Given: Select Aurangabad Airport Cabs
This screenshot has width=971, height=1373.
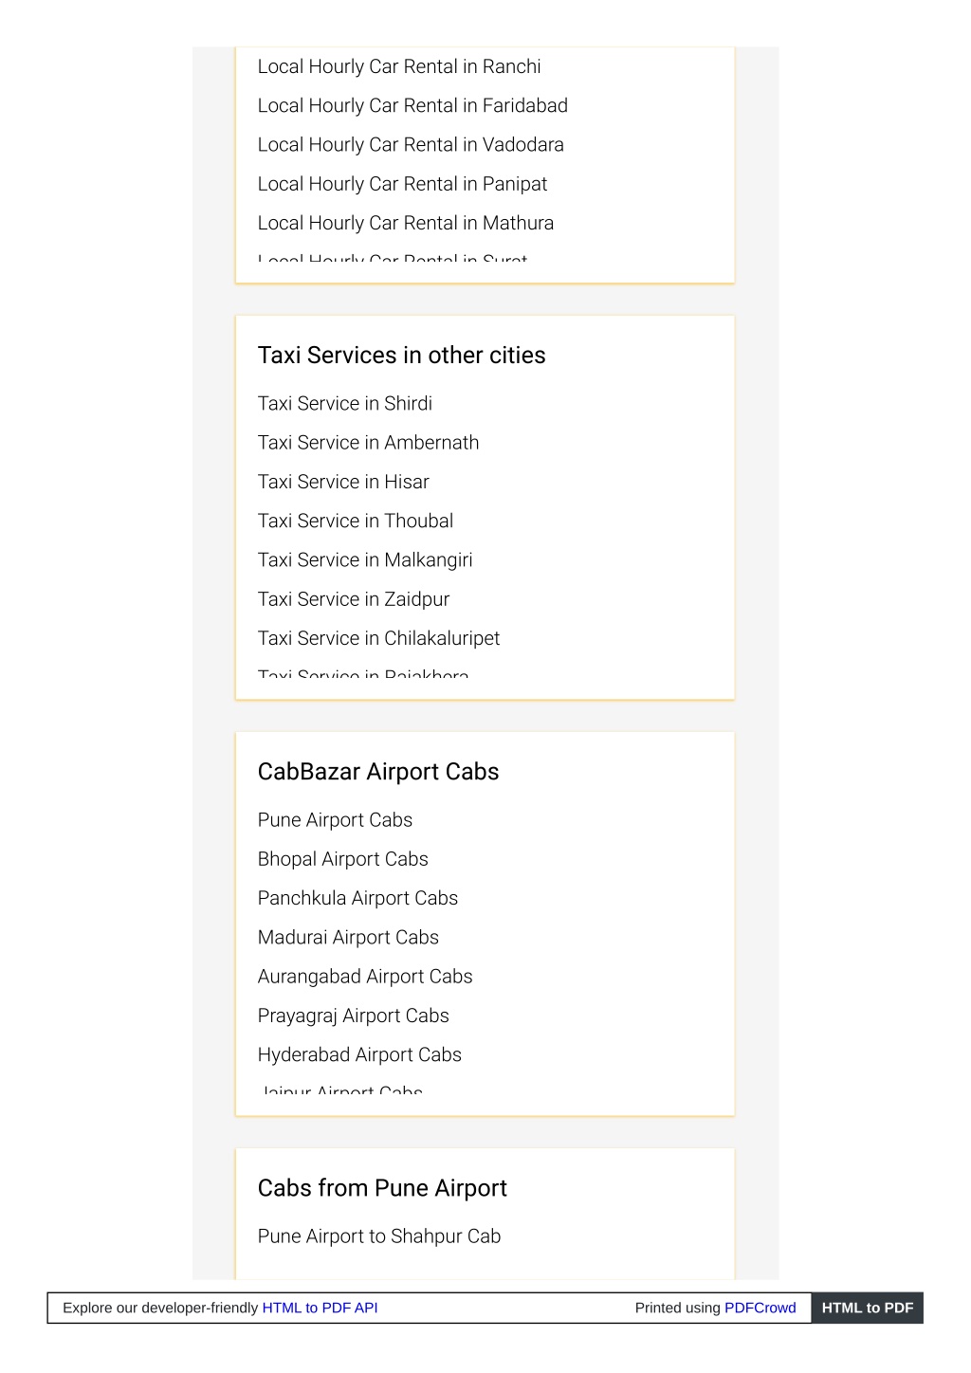Looking at the screenshot, I should [365, 977].
